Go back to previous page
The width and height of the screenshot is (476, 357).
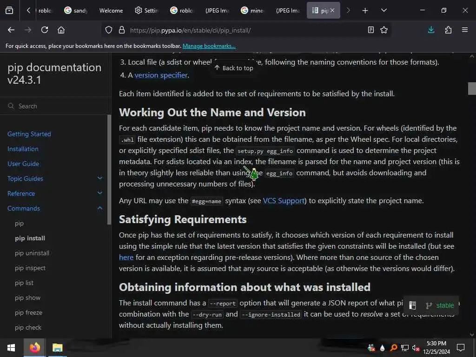11,30
